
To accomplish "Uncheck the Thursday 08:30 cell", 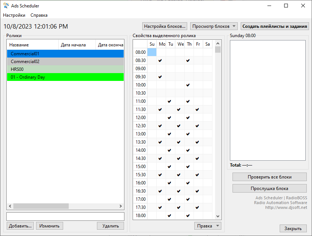I will coord(189,60).
